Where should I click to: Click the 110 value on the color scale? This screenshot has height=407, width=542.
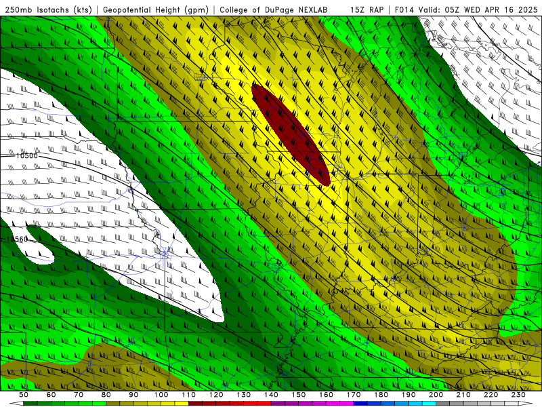[188, 395]
